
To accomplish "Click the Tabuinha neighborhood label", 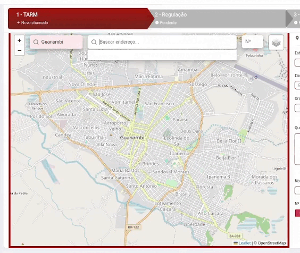I will pos(94,137).
